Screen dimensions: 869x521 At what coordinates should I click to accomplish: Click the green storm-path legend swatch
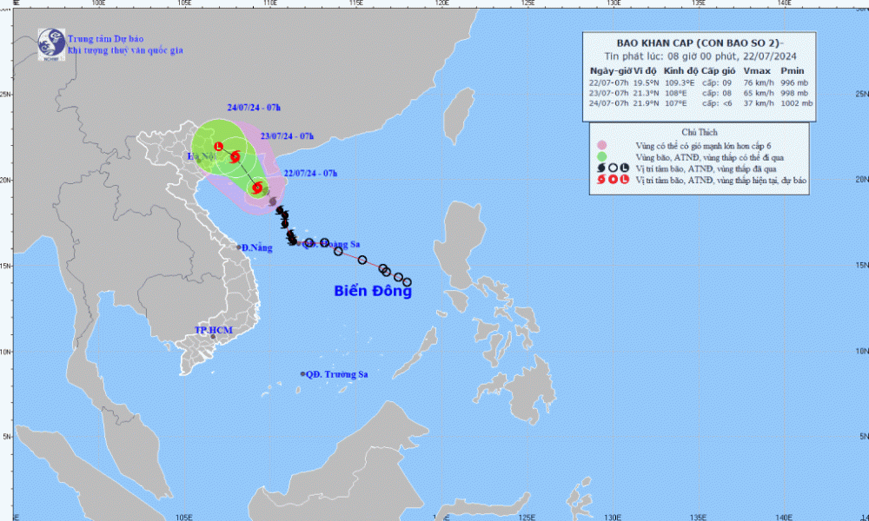(x=600, y=155)
